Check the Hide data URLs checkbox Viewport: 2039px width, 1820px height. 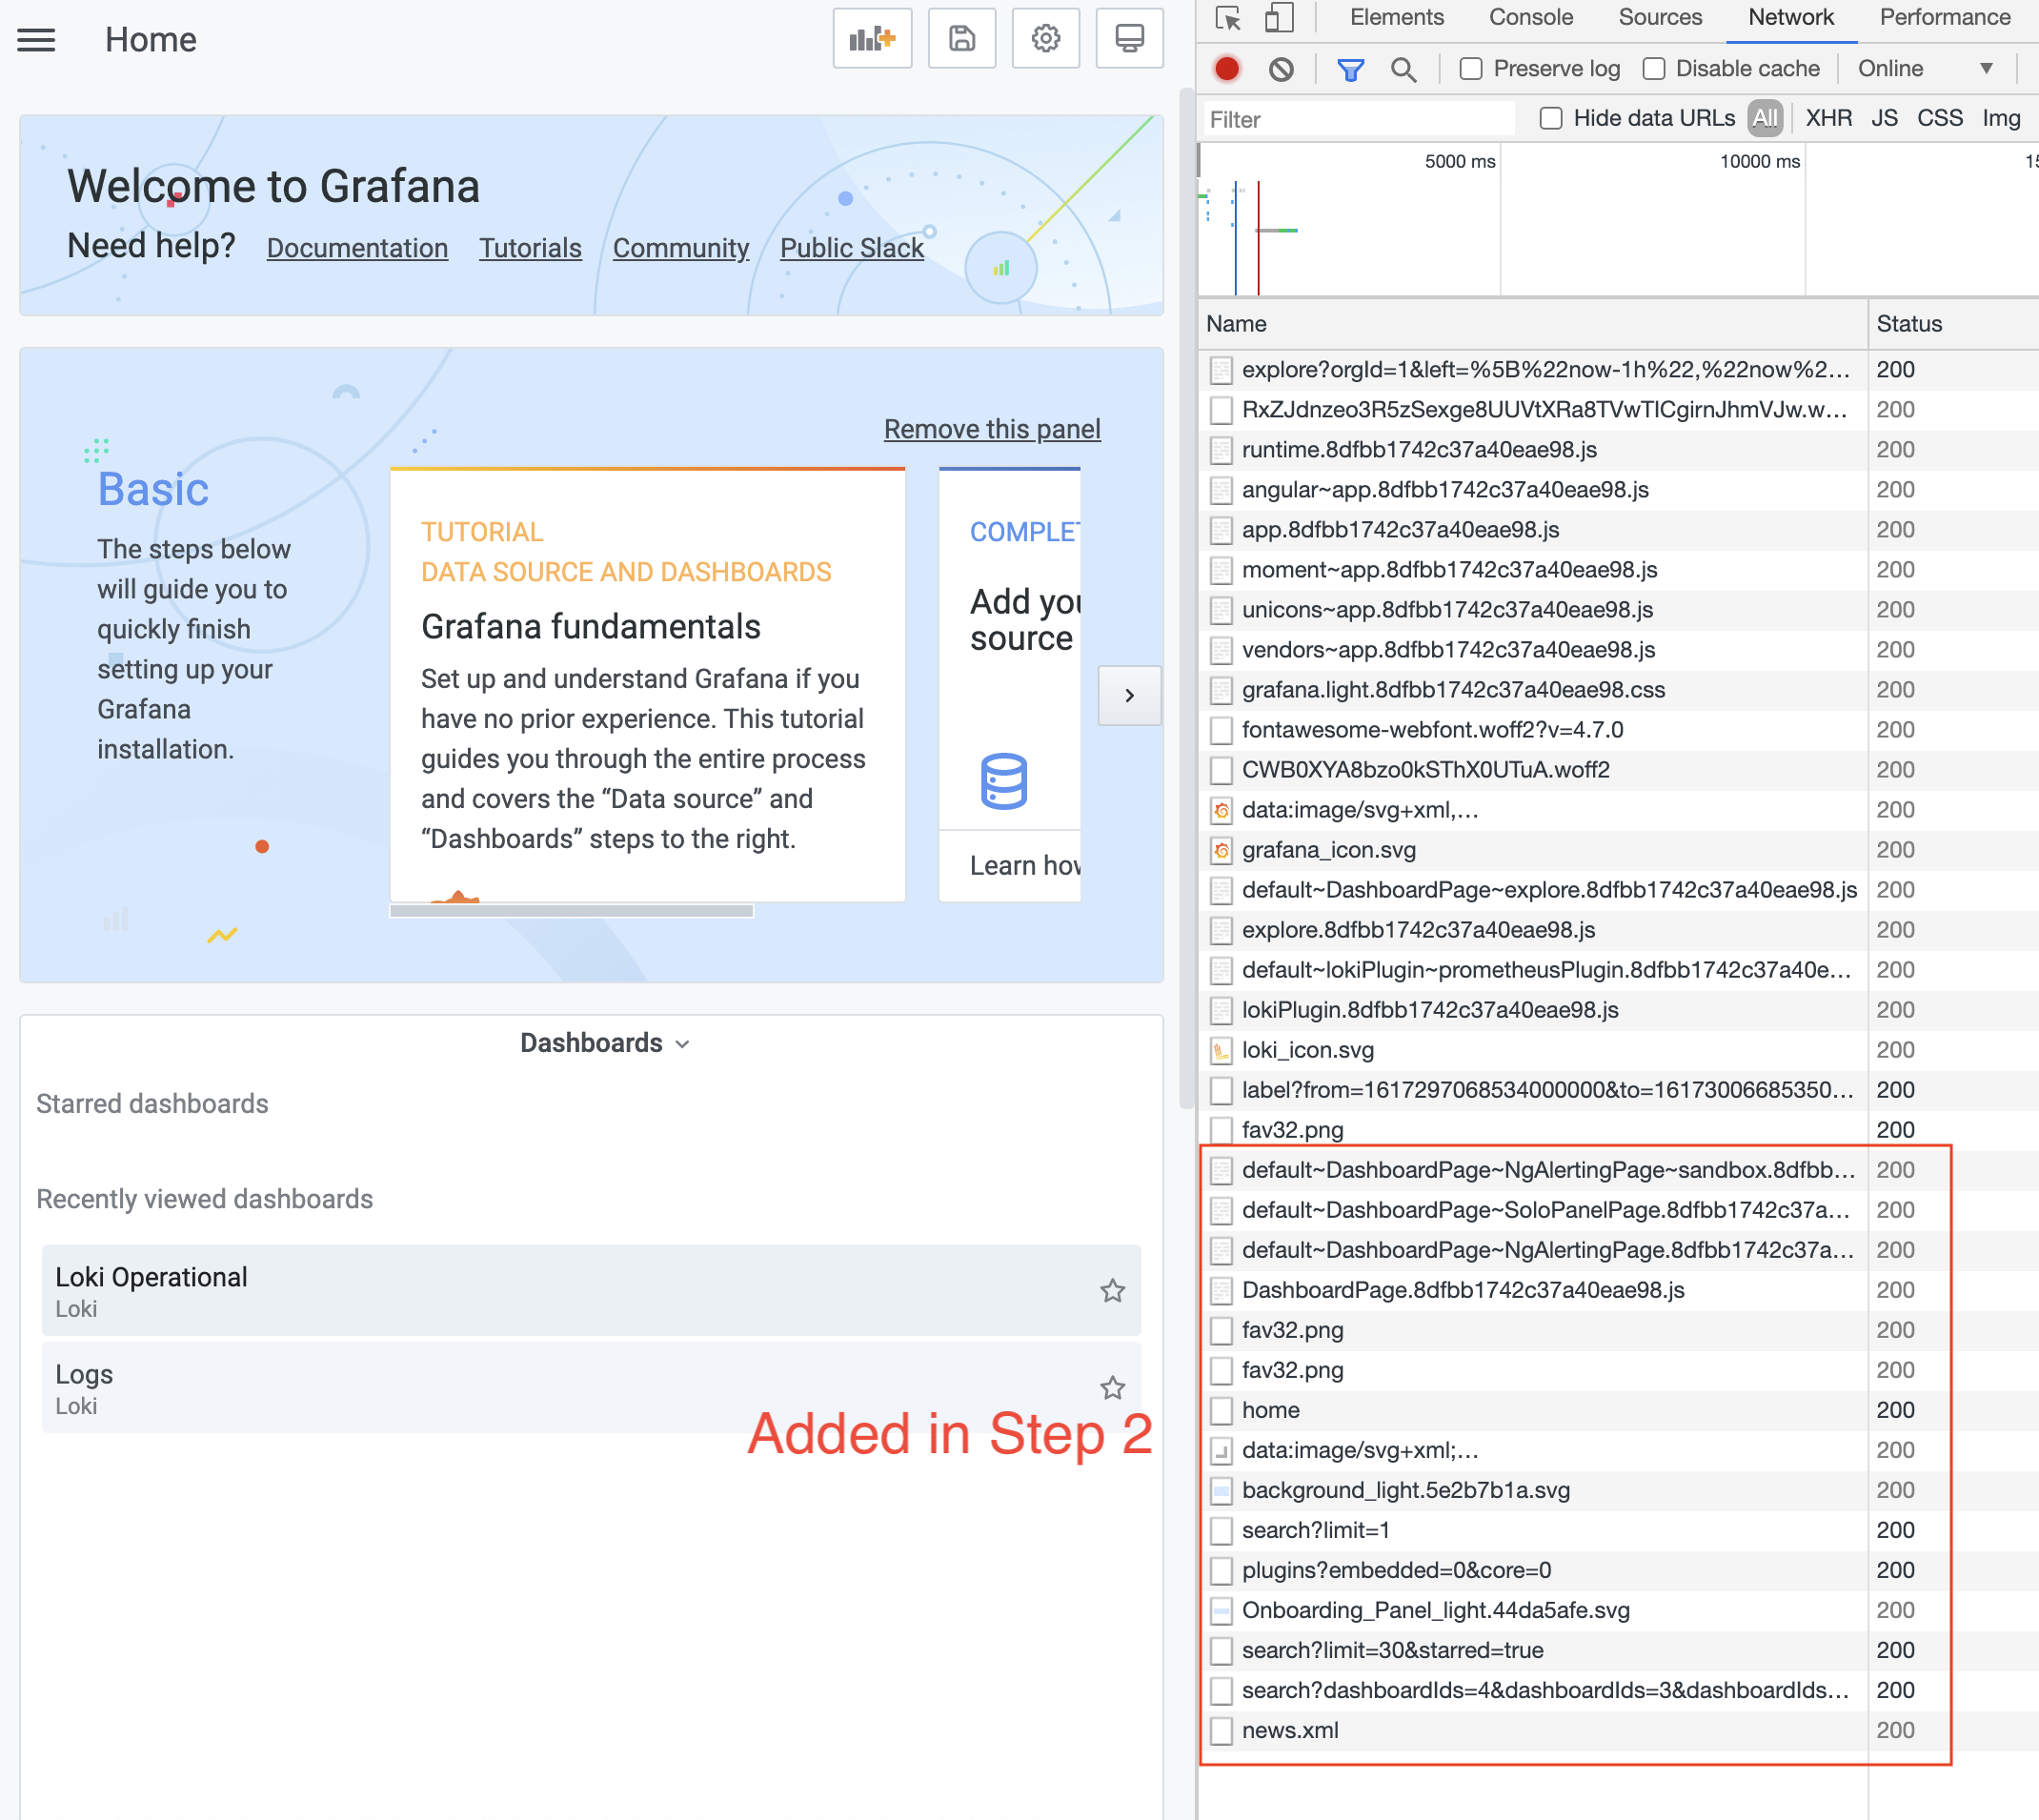(1550, 118)
